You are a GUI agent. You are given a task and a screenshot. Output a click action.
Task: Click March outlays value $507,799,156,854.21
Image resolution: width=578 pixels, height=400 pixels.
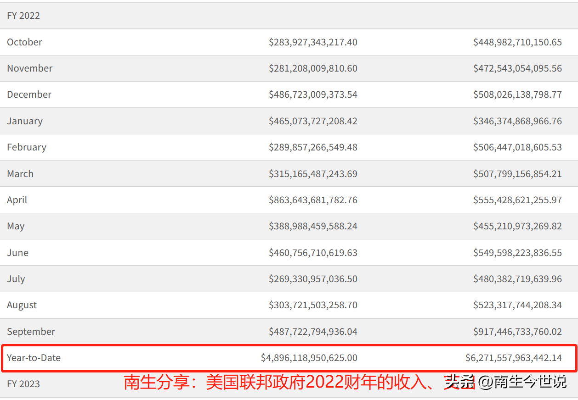point(517,174)
